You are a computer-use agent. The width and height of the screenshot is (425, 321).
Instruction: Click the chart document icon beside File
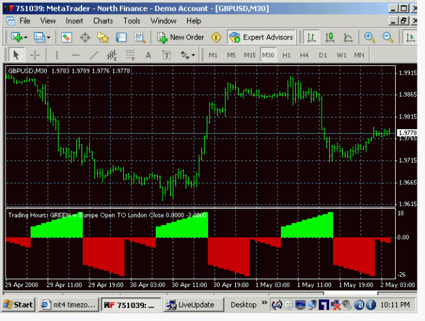(x=10, y=21)
